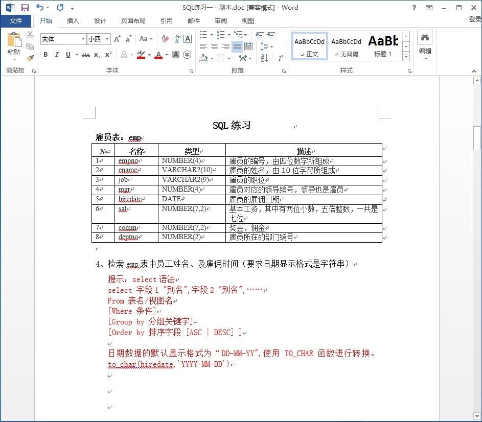482x422 pixels.
Task: Click the Undo arrow icon
Action: point(40,7)
